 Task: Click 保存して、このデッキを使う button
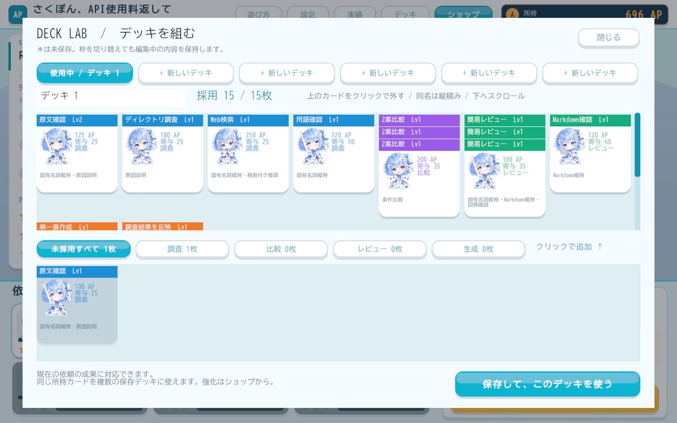(x=547, y=384)
